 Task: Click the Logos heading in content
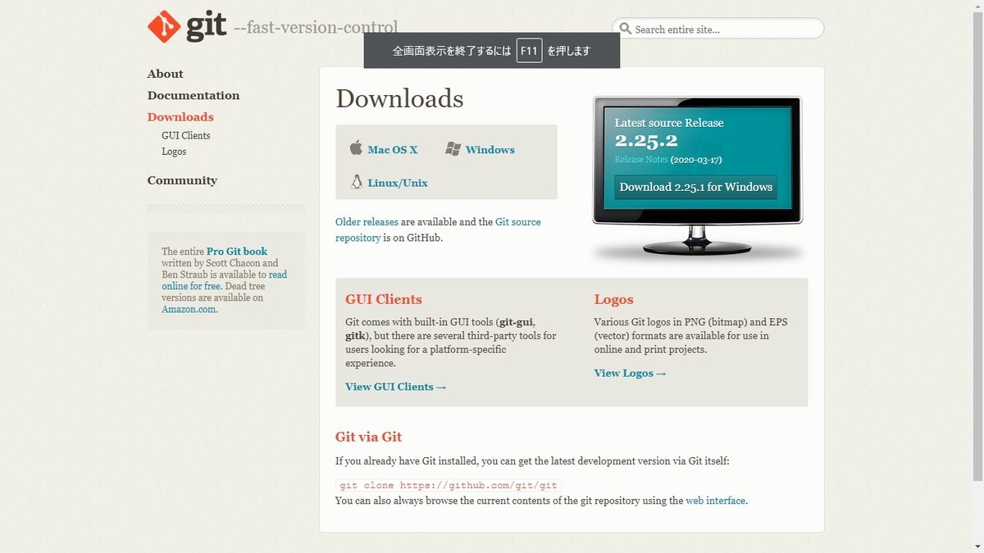click(614, 299)
